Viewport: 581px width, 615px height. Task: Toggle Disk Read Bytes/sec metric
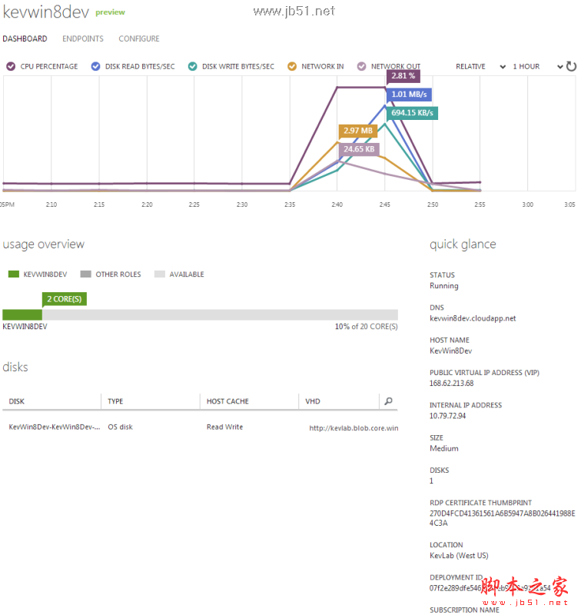click(95, 67)
